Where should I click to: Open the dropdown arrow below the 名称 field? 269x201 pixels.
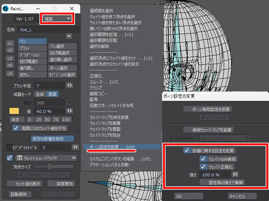69,36
